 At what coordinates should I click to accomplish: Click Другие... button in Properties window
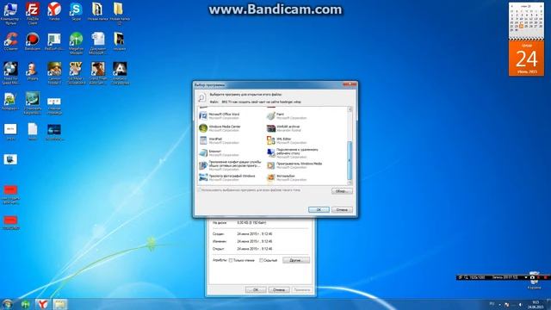point(296,260)
